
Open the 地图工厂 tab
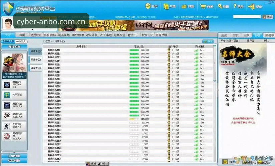click(x=133, y=35)
